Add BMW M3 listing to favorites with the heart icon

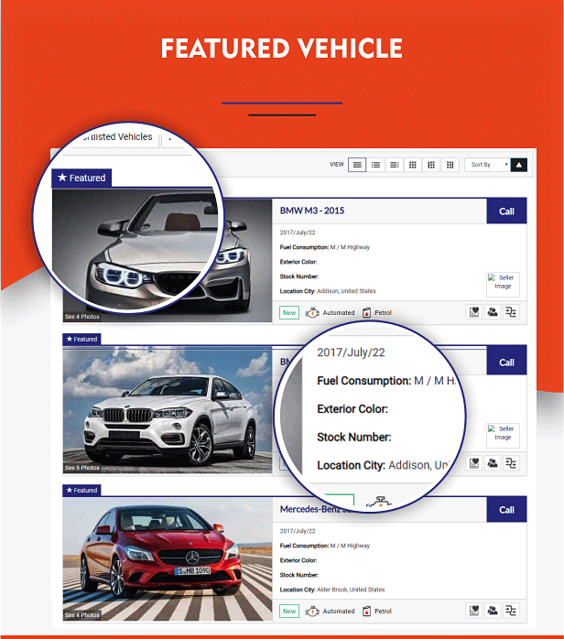coord(474,312)
